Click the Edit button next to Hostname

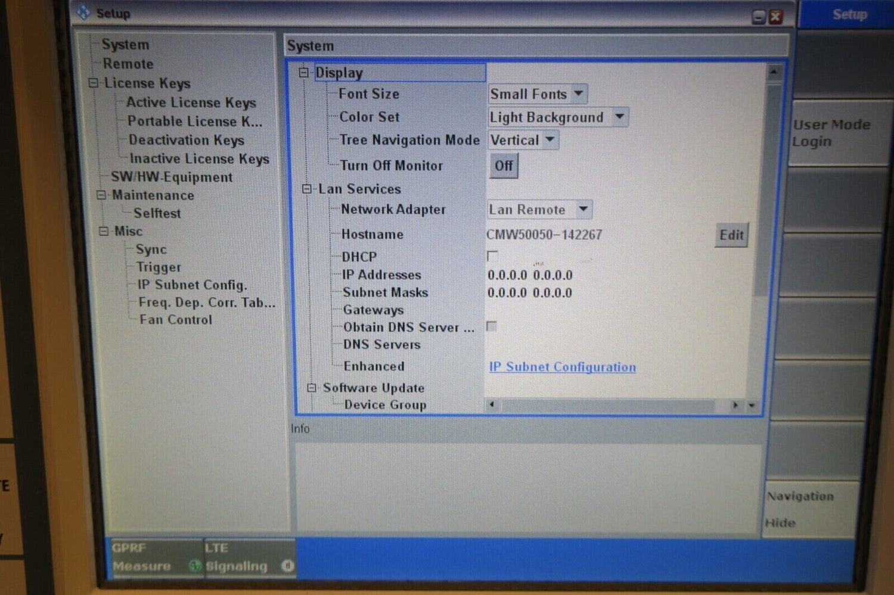731,235
